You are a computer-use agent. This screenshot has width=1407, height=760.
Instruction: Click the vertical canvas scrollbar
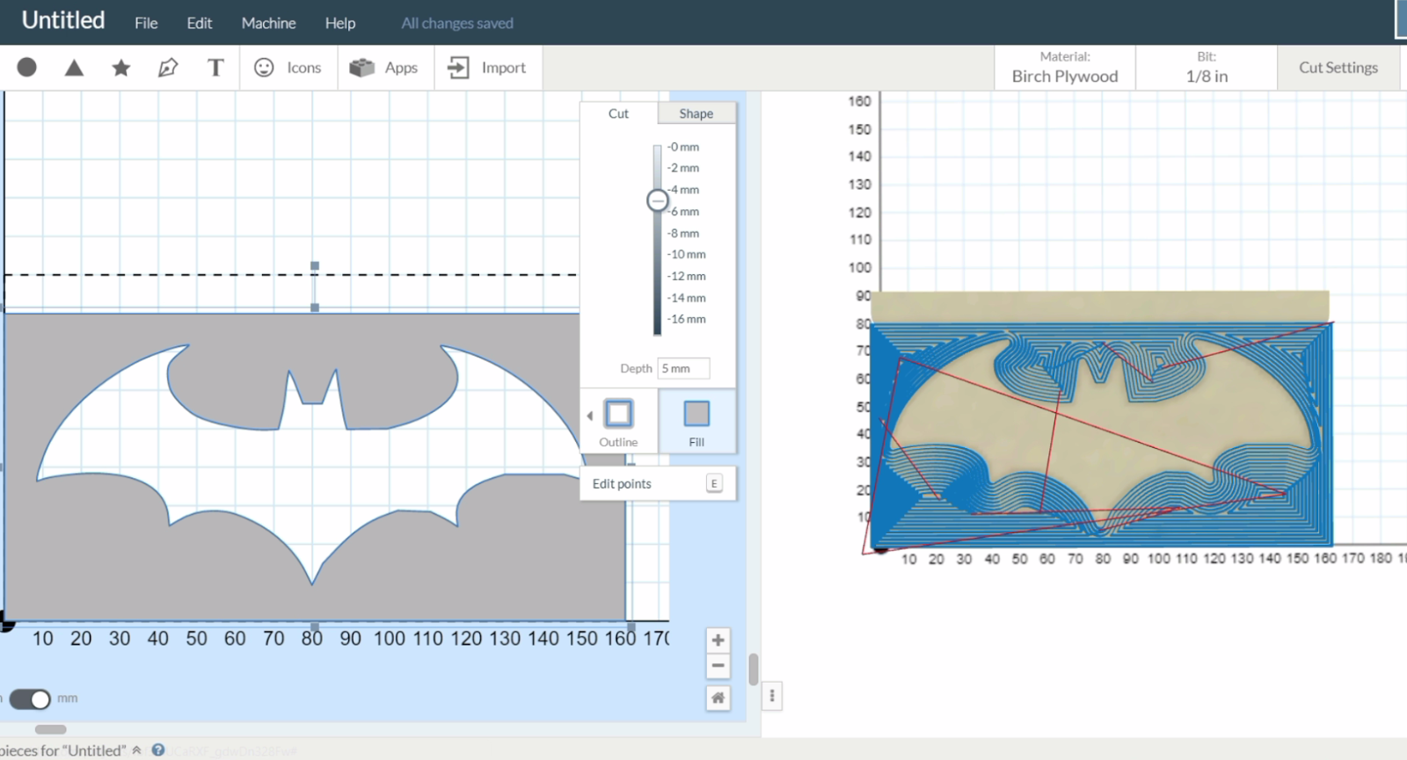(754, 669)
